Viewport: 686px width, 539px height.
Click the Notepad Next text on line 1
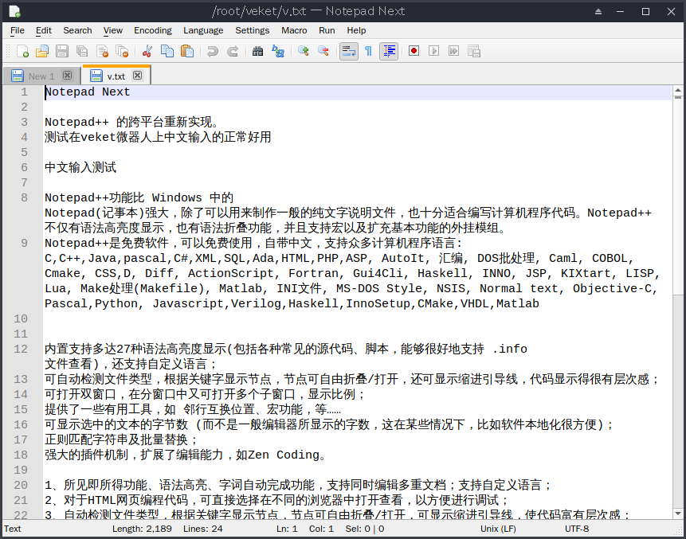(88, 92)
